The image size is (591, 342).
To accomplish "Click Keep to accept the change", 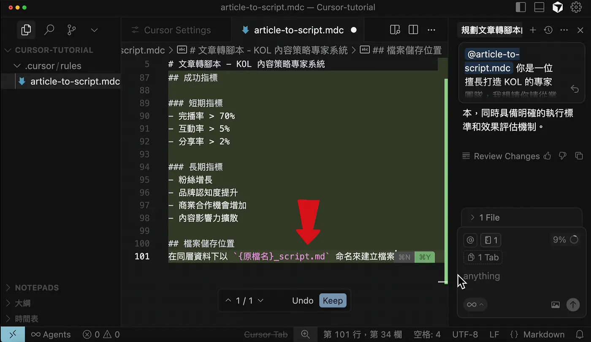I will pos(333,301).
